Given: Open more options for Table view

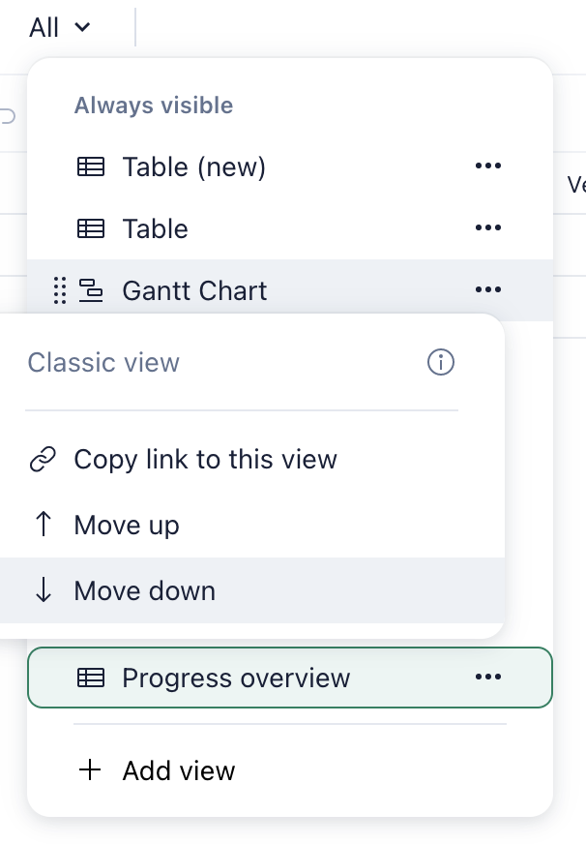Looking at the screenshot, I should tap(488, 228).
